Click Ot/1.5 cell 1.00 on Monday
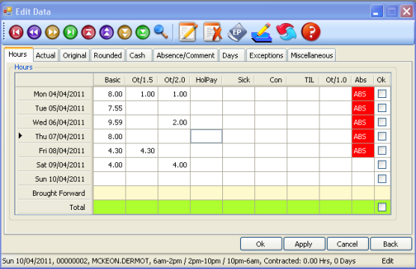The height and width of the screenshot is (269, 416). [x=141, y=94]
